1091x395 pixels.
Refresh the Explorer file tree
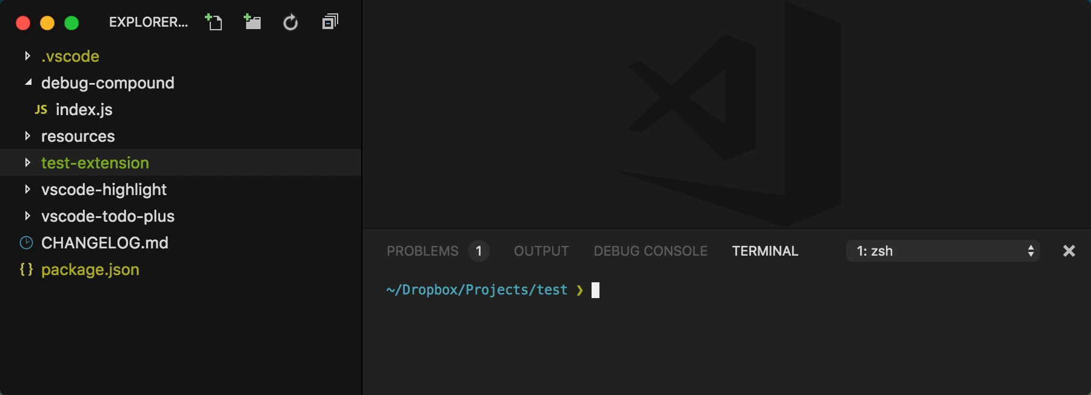(x=291, y=22)
